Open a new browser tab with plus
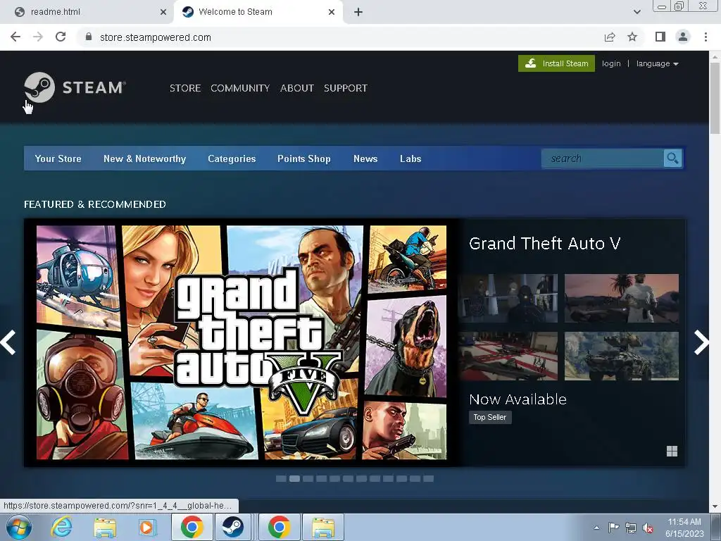Image resolution: width=721 pixels, height=541 pixels. 358,12
